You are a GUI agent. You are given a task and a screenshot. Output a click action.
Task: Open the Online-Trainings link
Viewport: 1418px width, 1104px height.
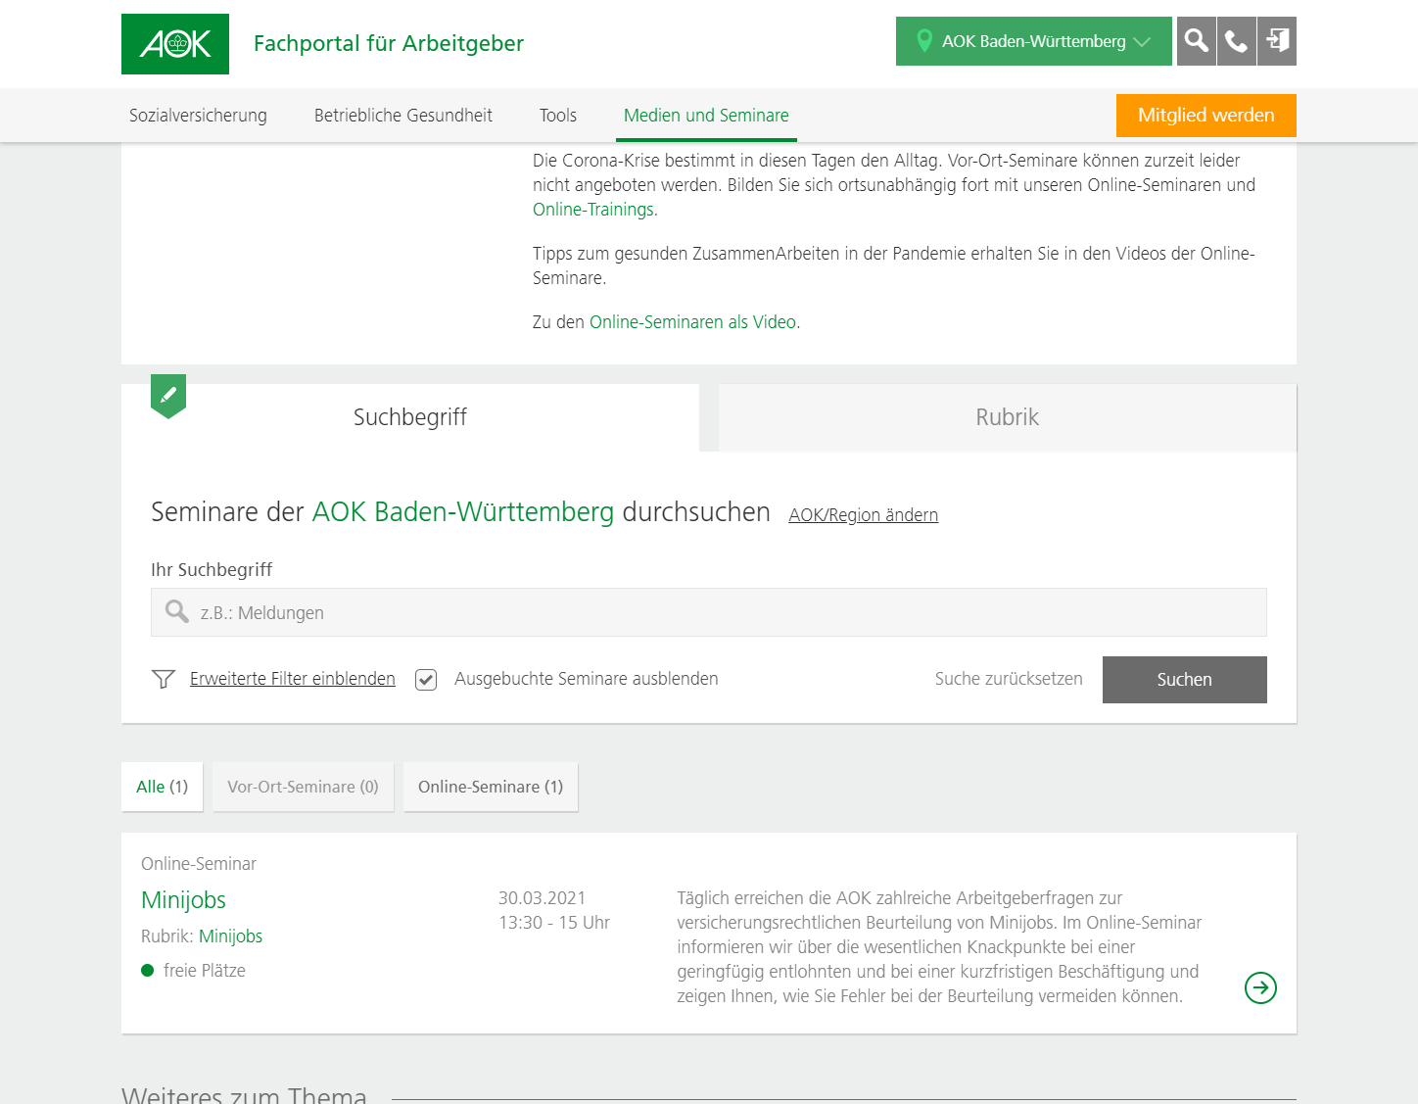[593, 210]
